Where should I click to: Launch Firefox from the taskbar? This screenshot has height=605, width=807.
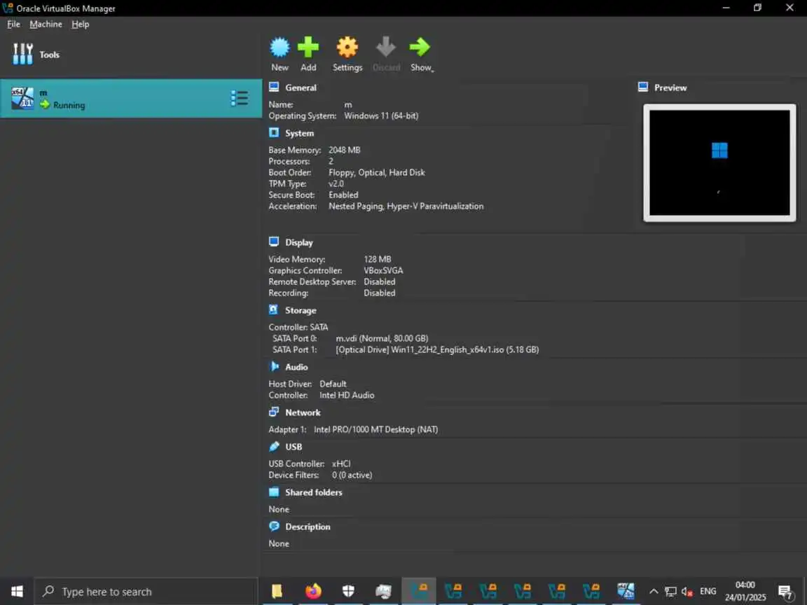(x=313, y=591)
